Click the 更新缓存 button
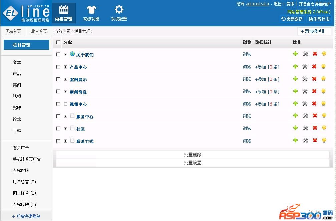 coord(292,19)
